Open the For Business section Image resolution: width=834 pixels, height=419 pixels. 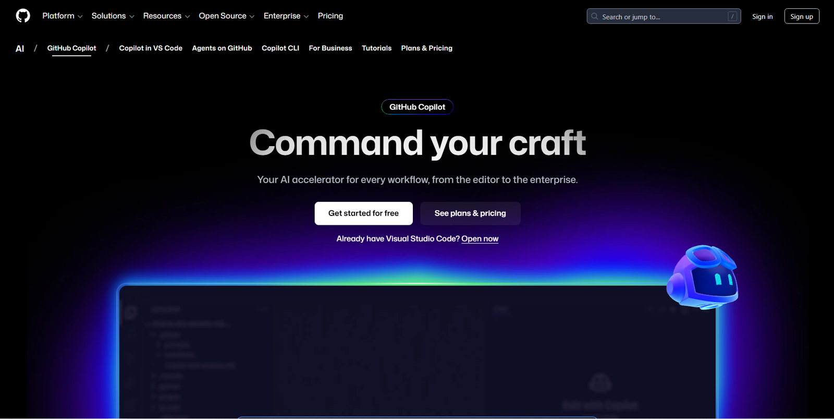(x=330, y=48)
